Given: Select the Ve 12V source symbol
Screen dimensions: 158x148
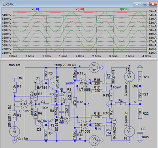Looking at the screenshot, I should tap(94, 141).
